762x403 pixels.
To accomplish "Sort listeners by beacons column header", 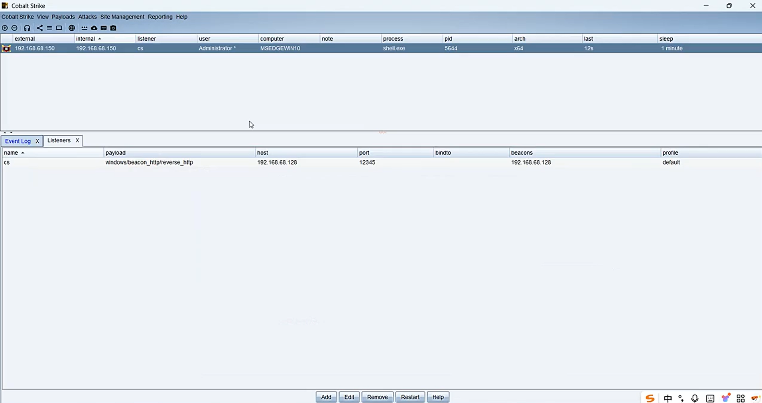I will [585, 153].
